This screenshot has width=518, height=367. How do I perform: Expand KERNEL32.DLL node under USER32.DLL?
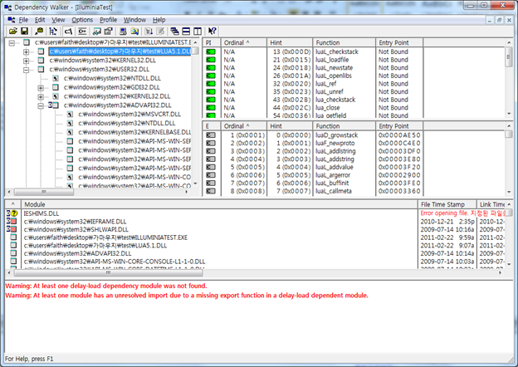41,96
